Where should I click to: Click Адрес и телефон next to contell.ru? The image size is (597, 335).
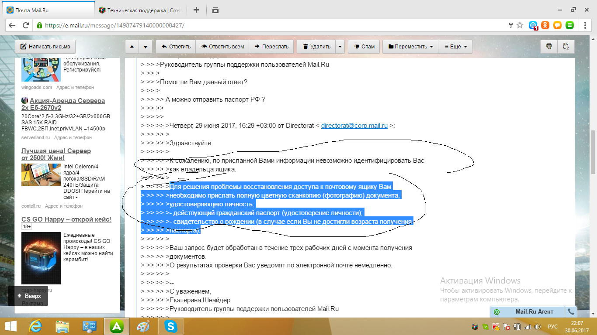(x=64, y=206)
